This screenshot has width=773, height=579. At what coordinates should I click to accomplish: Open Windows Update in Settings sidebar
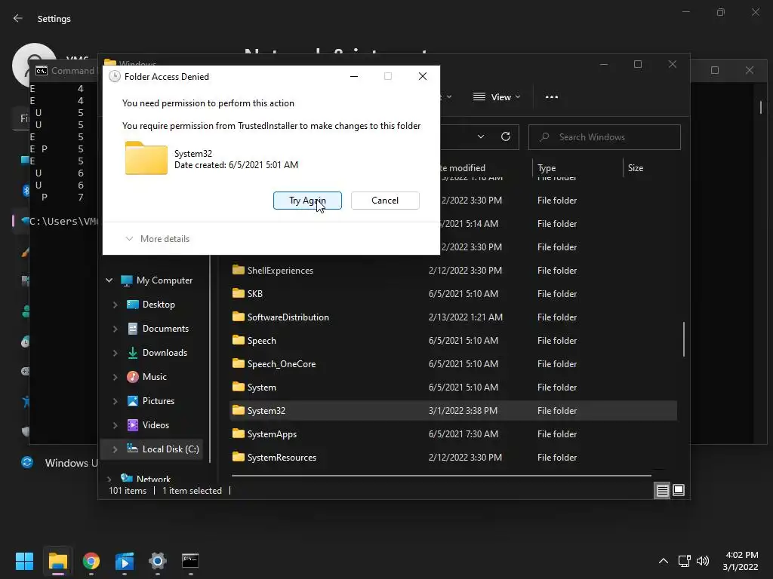(59, 463)
